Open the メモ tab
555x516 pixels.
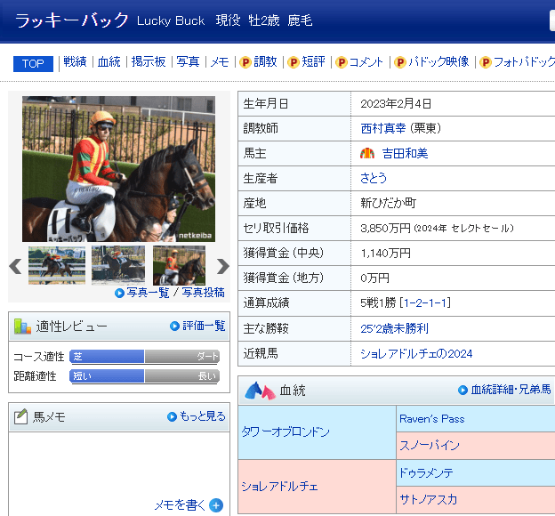tap(220, 62)
